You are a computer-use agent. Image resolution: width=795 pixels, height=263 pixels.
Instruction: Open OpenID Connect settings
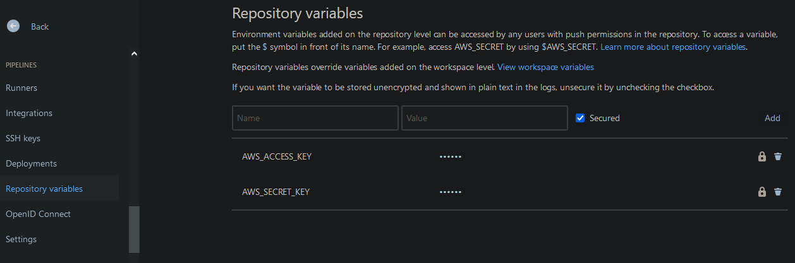click(x=38, y=214)
